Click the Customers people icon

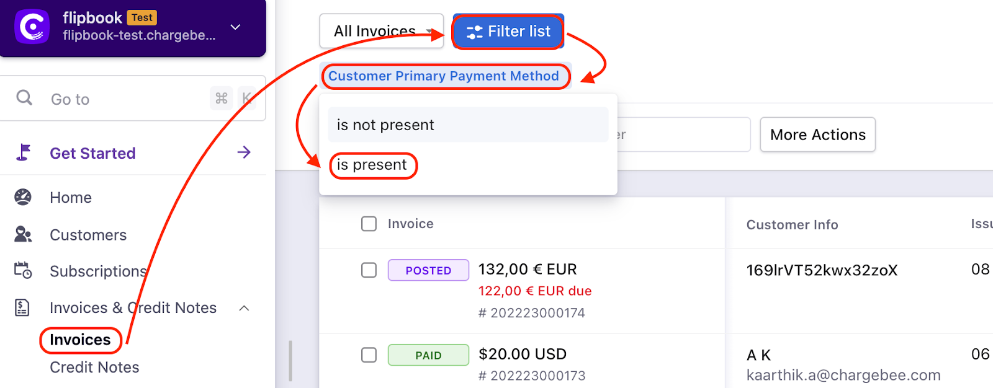(x=23, y=234)
